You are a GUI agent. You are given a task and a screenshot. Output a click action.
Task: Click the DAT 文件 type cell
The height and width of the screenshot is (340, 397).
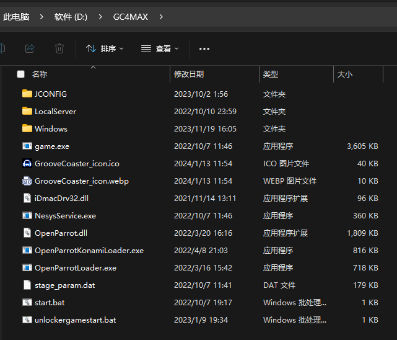(x=279, y=285)
